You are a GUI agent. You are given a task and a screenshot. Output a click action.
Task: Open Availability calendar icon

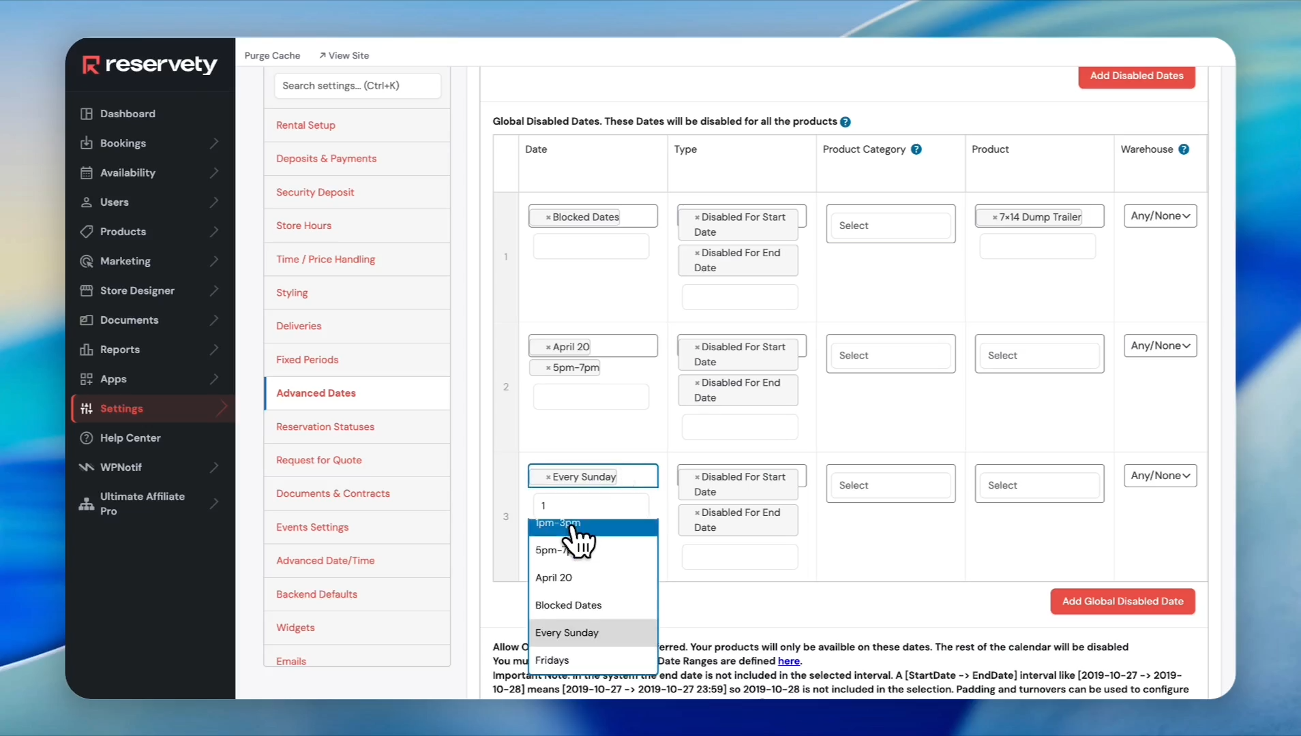87,172
